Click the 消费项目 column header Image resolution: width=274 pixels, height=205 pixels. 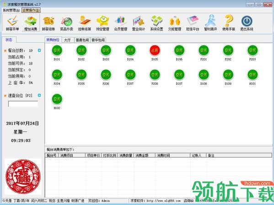(72, 155)
